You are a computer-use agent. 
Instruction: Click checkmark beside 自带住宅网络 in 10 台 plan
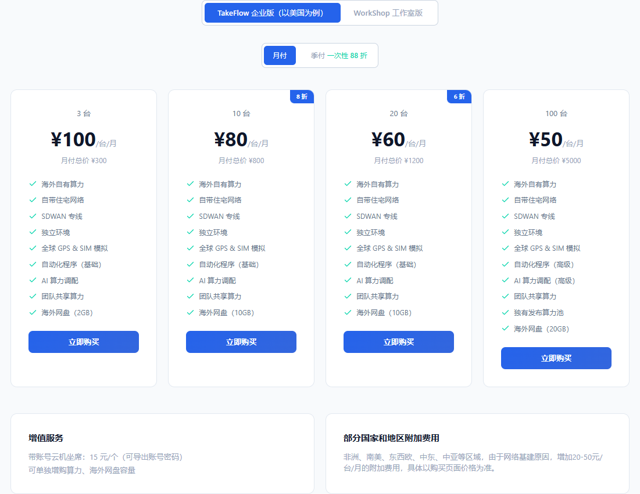pos(190,200)
